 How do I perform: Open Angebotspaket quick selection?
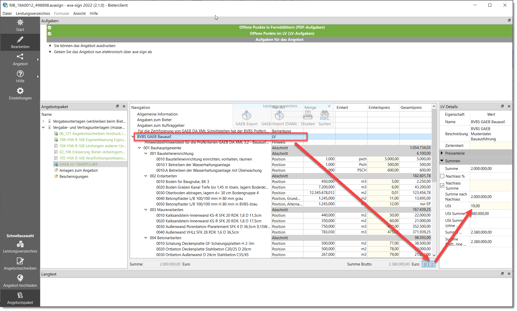coord(20,298)
